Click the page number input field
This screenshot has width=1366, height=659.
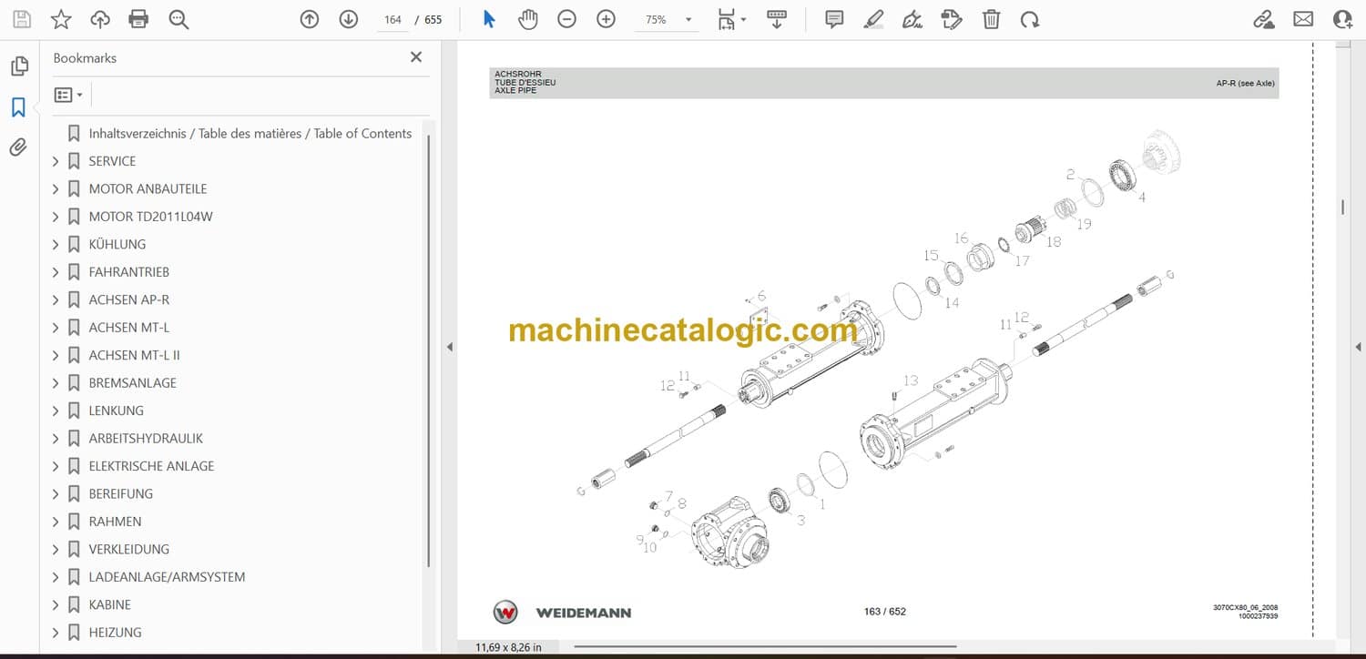392,19
